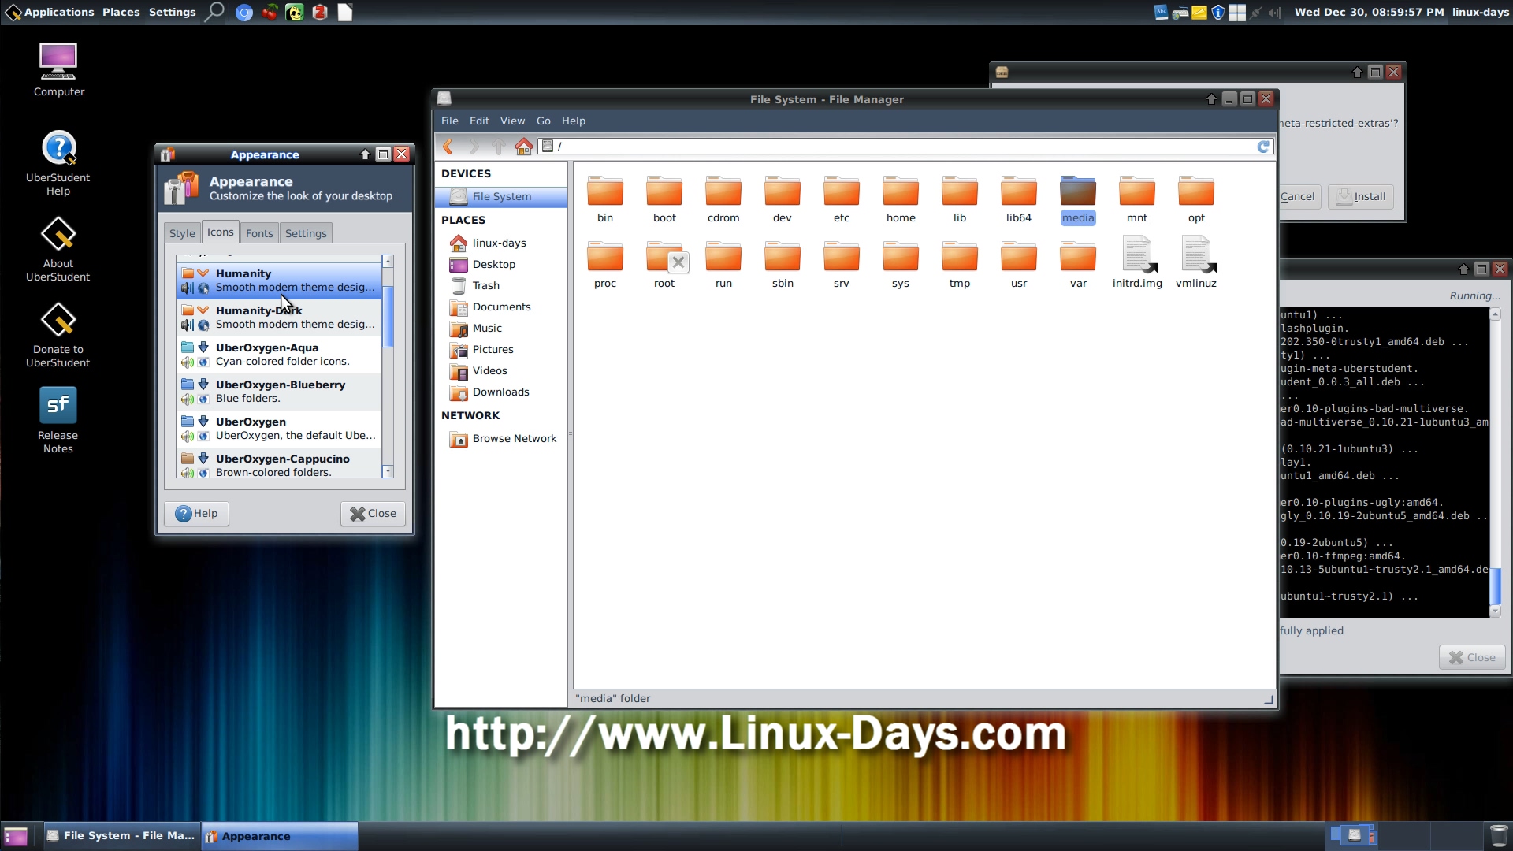Open the blank document launcher in panel
Image resolution: width=1513 pixels, height=851 pixels.
pyautogui.click(x=345, y=13)
